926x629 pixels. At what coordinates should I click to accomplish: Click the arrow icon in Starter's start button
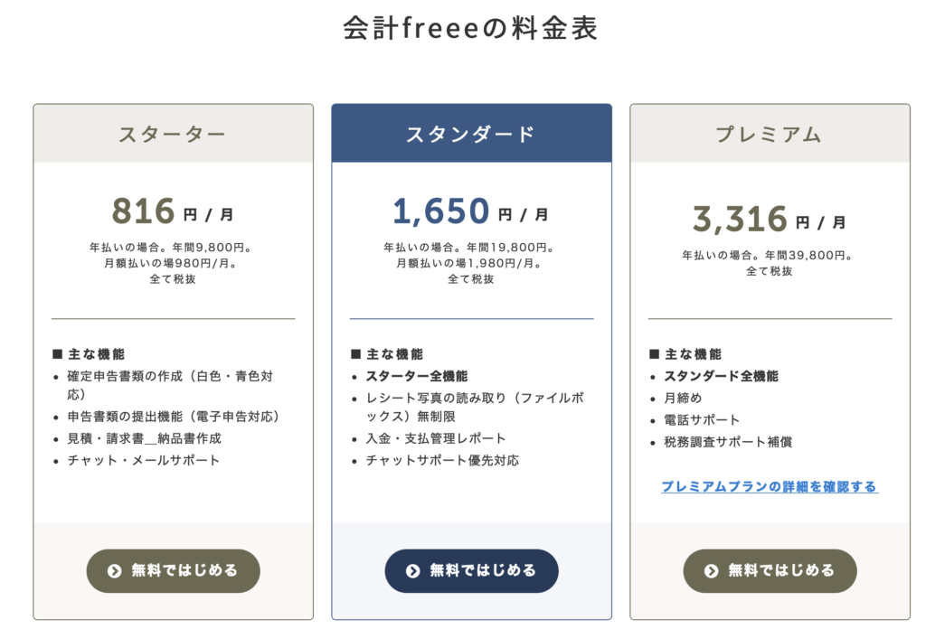(114, 571)
